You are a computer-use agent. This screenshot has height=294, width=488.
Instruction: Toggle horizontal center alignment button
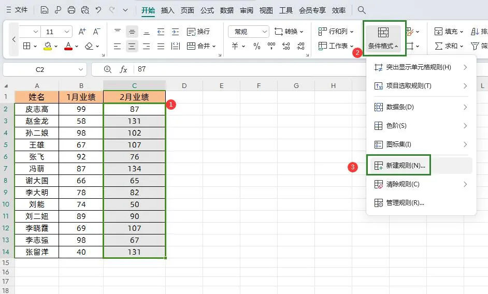point(132,46)
